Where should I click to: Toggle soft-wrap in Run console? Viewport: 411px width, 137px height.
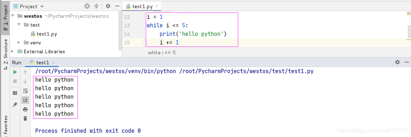[25, 91]
